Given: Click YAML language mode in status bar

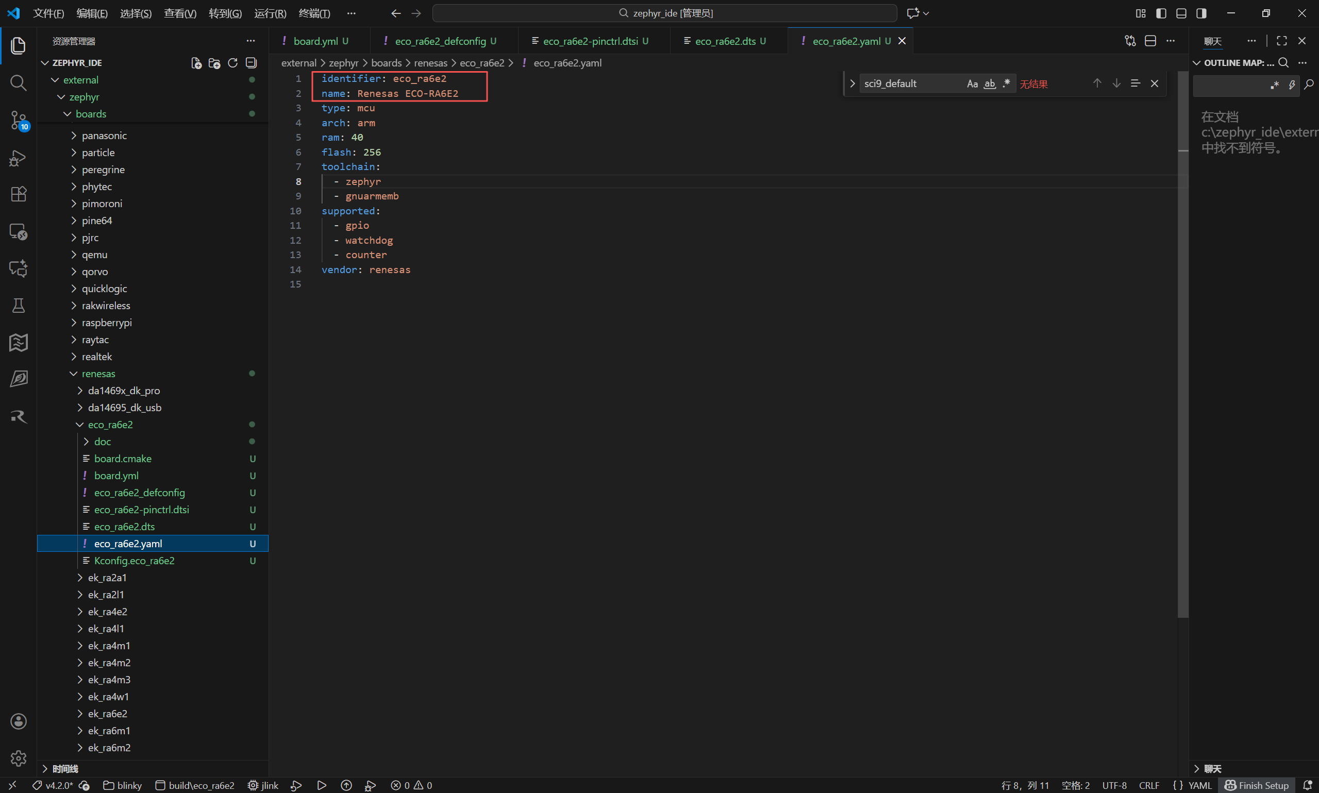Looking at the screenshot, I should pyautogui.click(x=1199, y=785).
